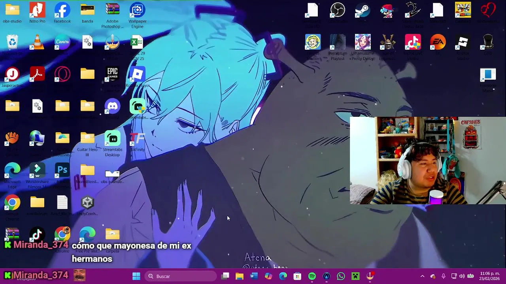Expand the hidden system tray icons chevron
Screen dimensions: 506x284
(422, 276)
